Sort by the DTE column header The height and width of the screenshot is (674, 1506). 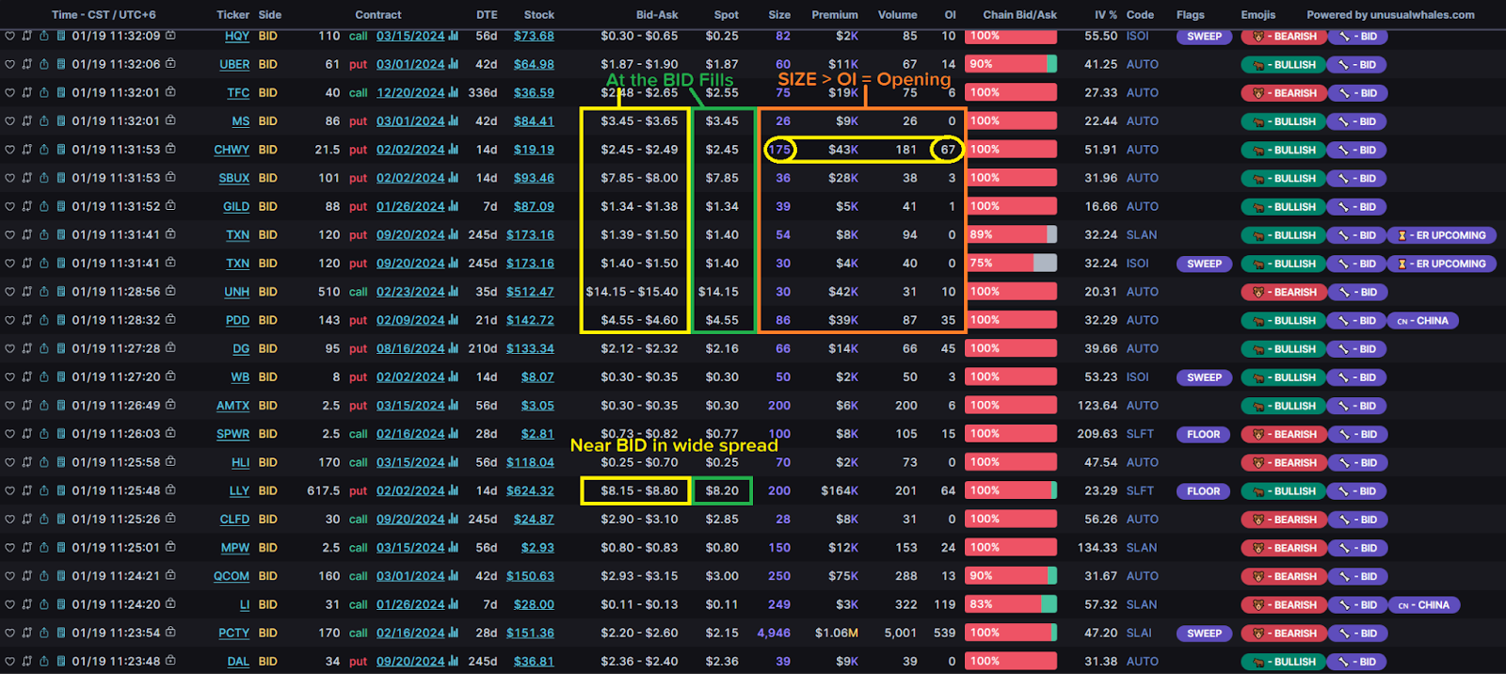tap(487, 14)
